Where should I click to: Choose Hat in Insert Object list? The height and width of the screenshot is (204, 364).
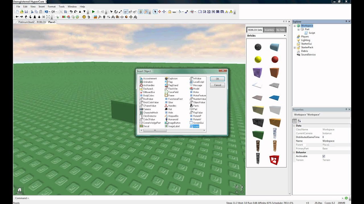168,109
